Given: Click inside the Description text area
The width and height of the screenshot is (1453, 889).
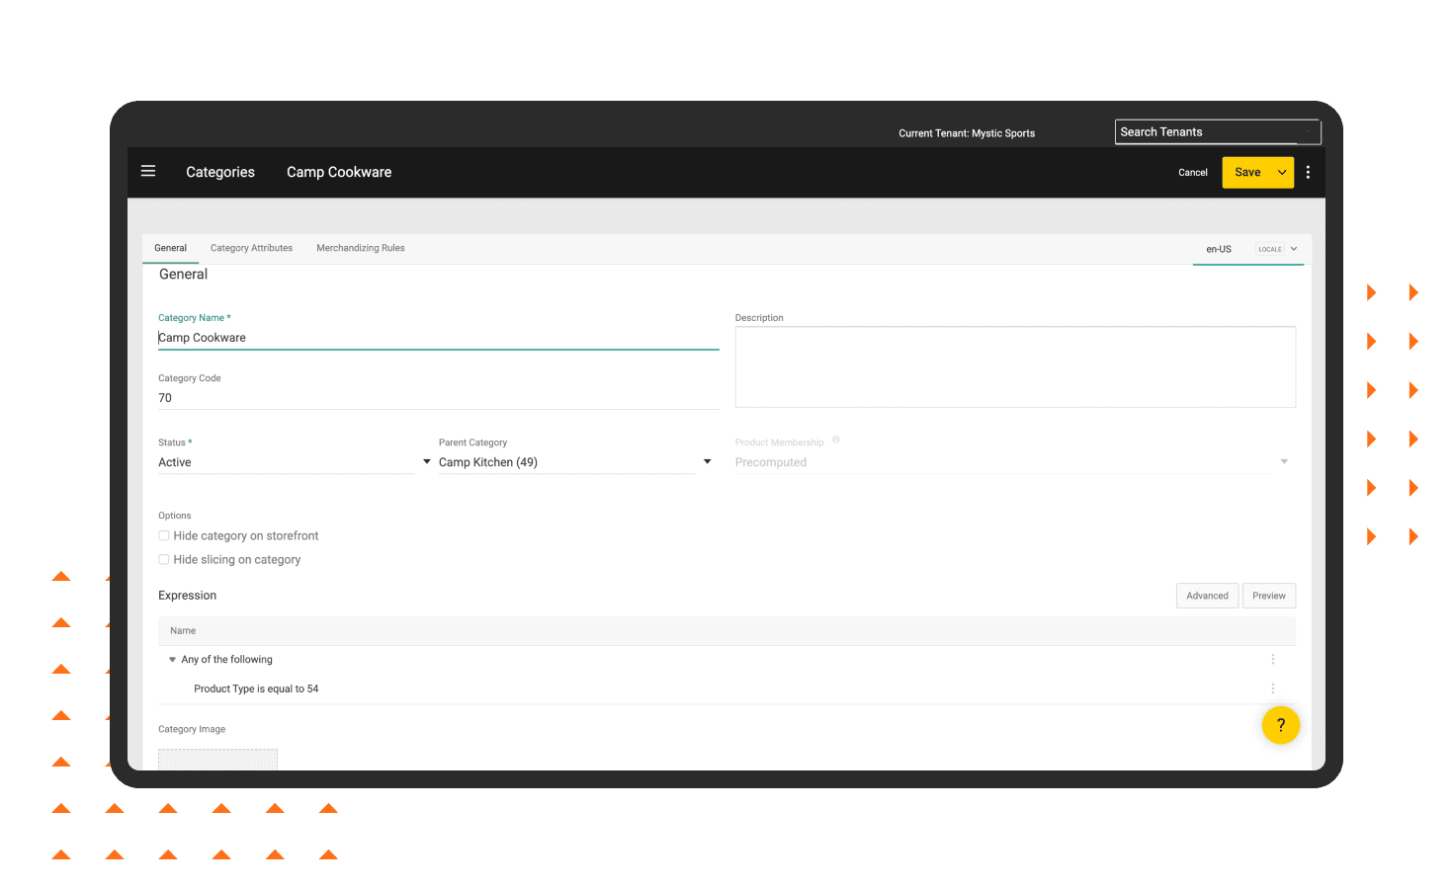Looking at the screenshot, I should (x=1015, y=366).
